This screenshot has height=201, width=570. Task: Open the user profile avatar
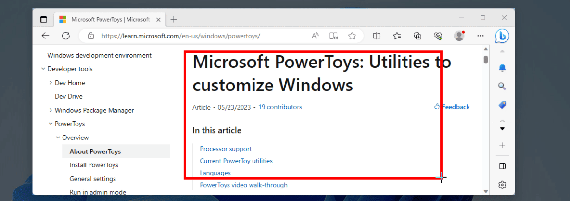459,36
